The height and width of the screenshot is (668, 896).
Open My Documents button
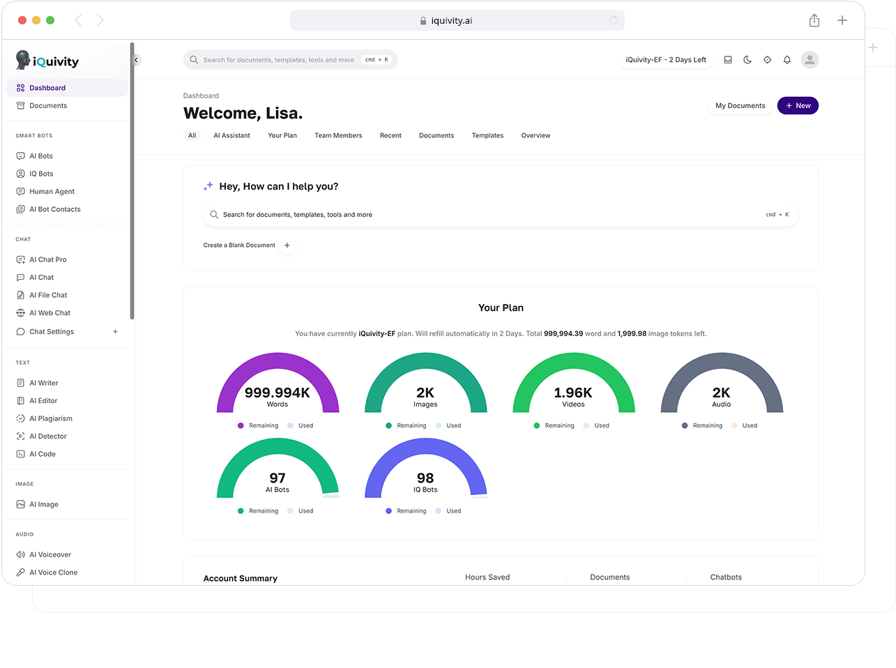pyautogui.click(x=740, y=106)
